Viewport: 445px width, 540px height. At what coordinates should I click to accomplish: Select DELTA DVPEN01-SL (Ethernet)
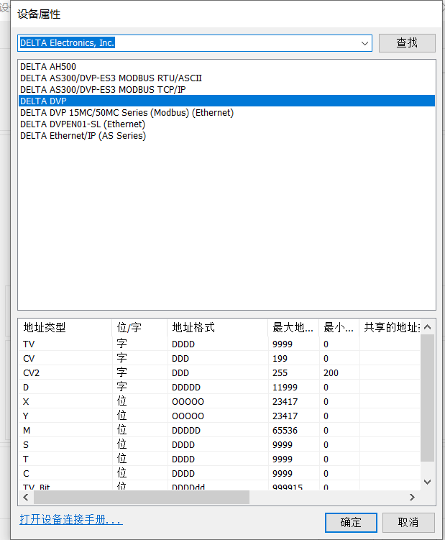[x=226, y=124]
